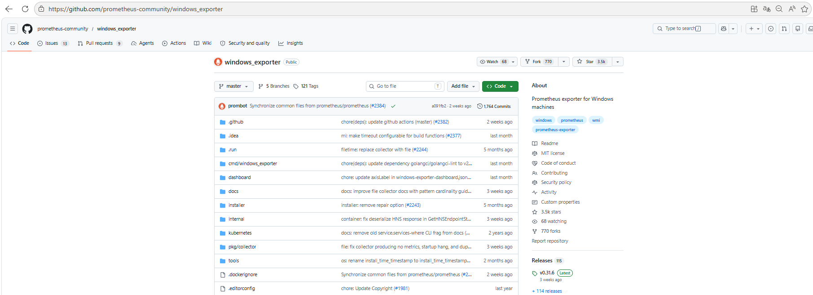Open the browser translate icon
The width and height of the screenshot is (813, 295).
767,9
